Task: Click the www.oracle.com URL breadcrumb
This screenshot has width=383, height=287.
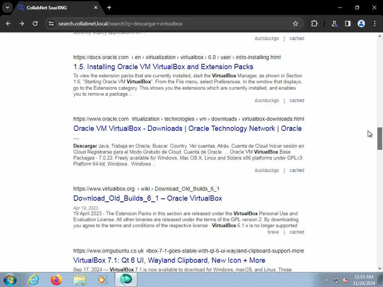Action: [x=189, y=119]
